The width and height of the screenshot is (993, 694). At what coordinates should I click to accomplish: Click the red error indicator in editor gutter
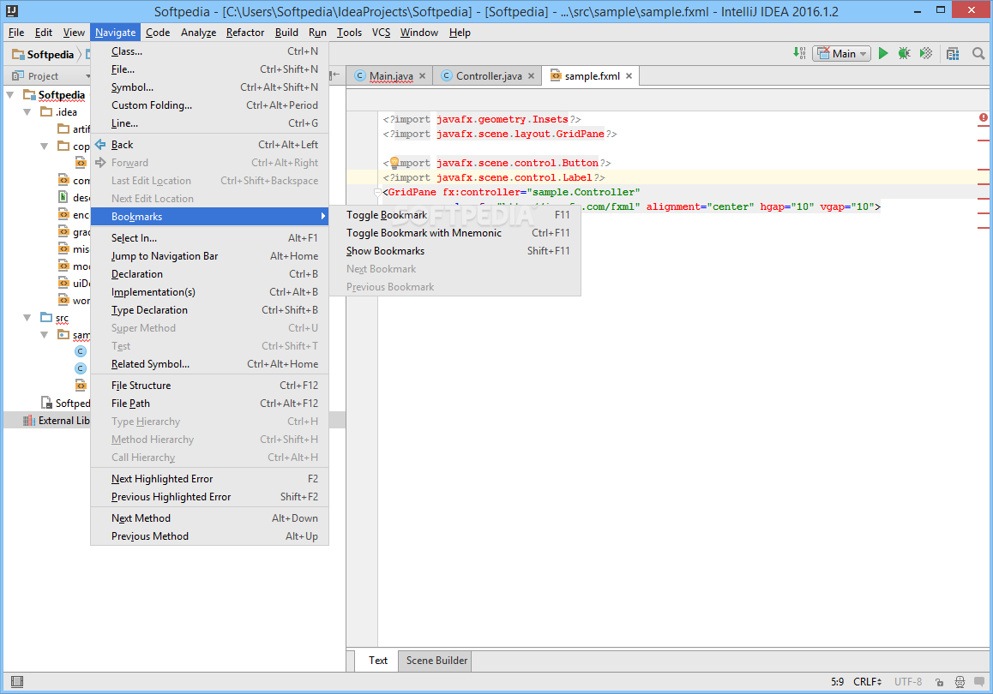pyautogui.click(x=983, y=117)
